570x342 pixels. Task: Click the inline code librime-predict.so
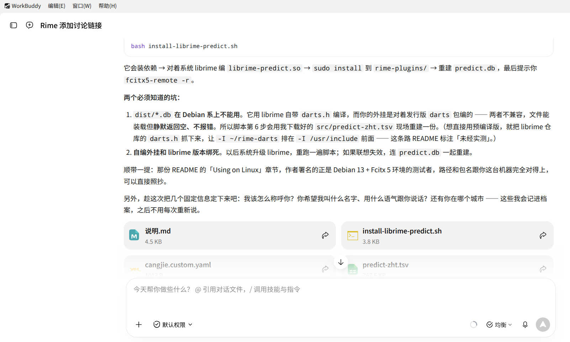click(265, 68)
